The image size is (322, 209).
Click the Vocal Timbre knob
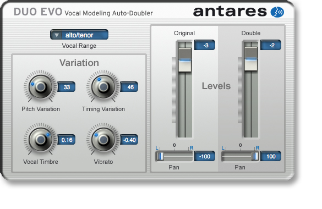(40, 140)
